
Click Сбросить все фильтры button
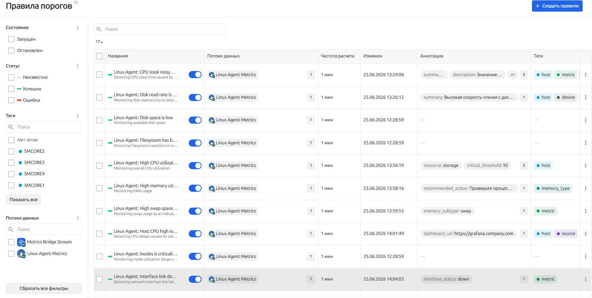coord(44,288)
